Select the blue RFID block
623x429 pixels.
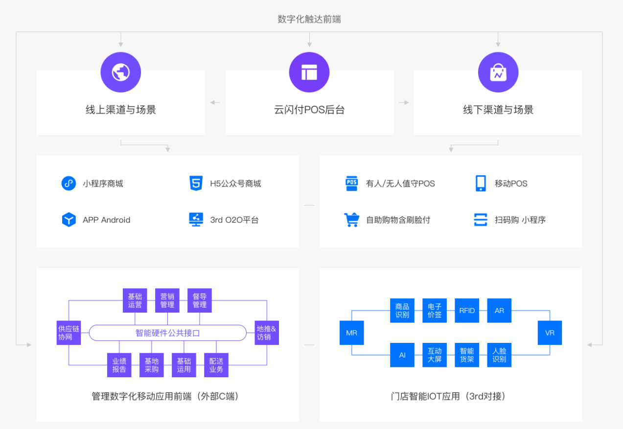[466, 311]
